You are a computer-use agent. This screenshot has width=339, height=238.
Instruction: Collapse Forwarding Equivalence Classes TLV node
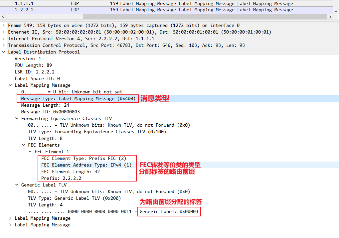pyautogui.click(x=17, y=119)
